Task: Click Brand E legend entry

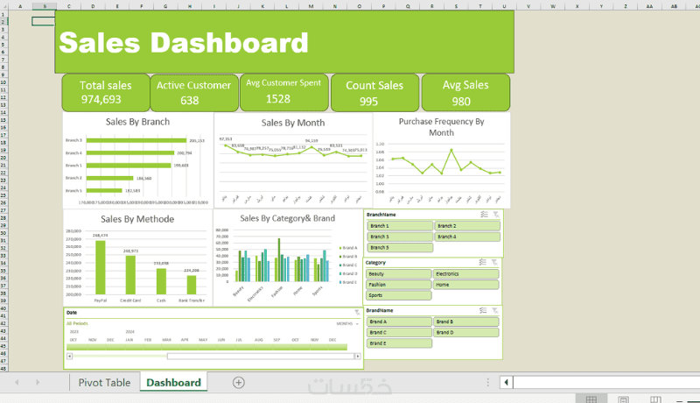Action: tap(348, 282)
